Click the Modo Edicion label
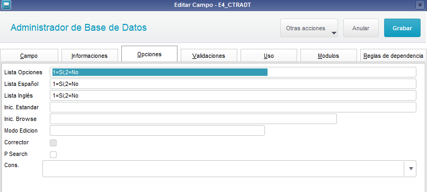The image size is (427, 192). pyautogui.click(x=21, y=130)
